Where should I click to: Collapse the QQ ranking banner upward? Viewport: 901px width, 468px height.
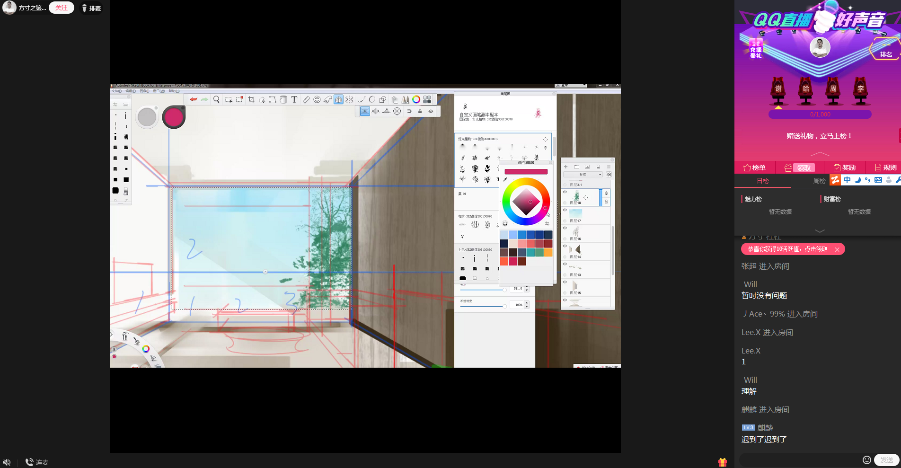(820, 154)
